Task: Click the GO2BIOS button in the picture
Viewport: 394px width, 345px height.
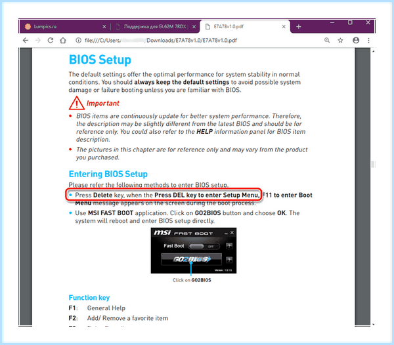Action: [x=191, y=259]
